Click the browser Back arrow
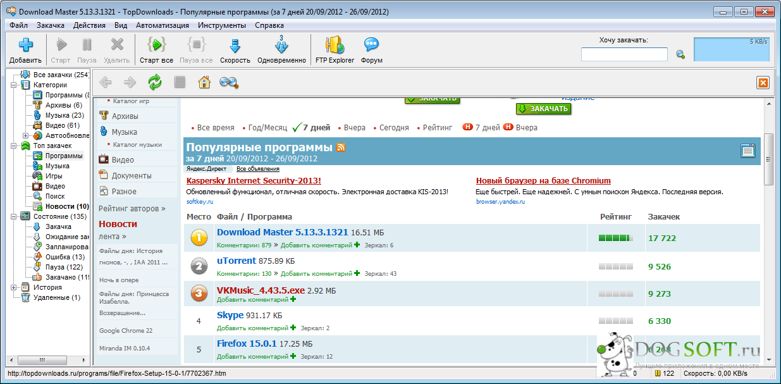 pyautogui.click(x=106, y=82)
